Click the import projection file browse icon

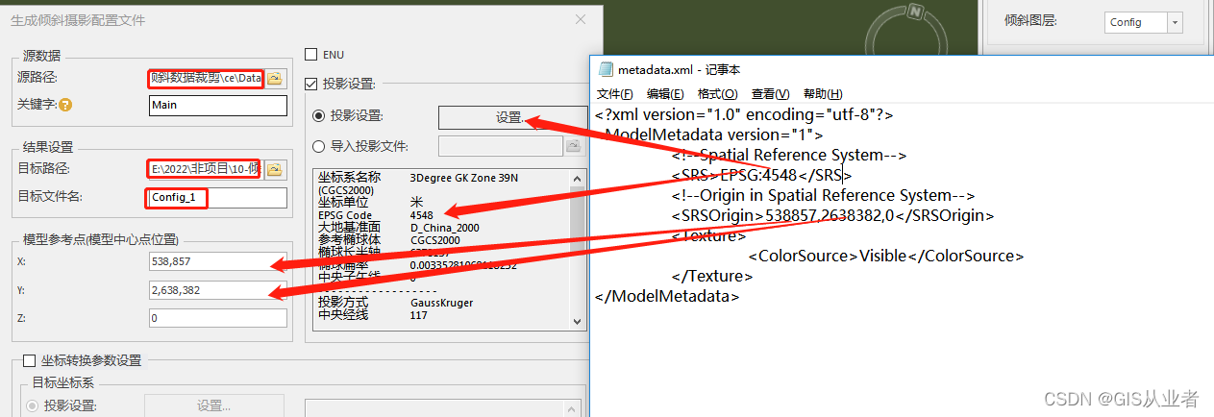click(574, 146)
